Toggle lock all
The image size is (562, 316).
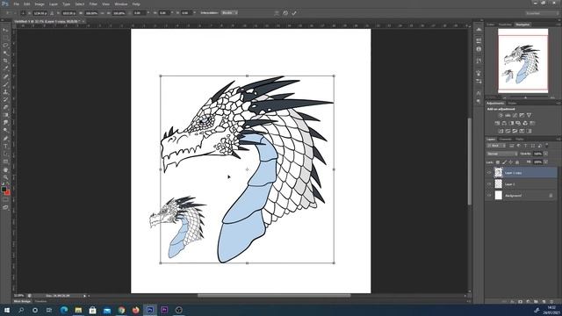(517, 162)
